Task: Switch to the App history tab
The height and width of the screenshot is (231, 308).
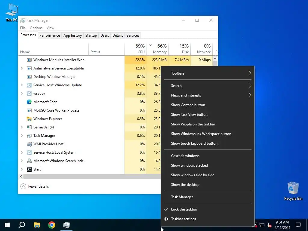Action: pyautogui.click(x=72, y=35)
